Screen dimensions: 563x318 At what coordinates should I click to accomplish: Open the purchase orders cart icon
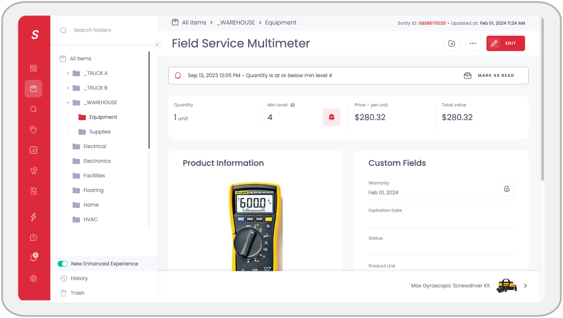[33, 170]
